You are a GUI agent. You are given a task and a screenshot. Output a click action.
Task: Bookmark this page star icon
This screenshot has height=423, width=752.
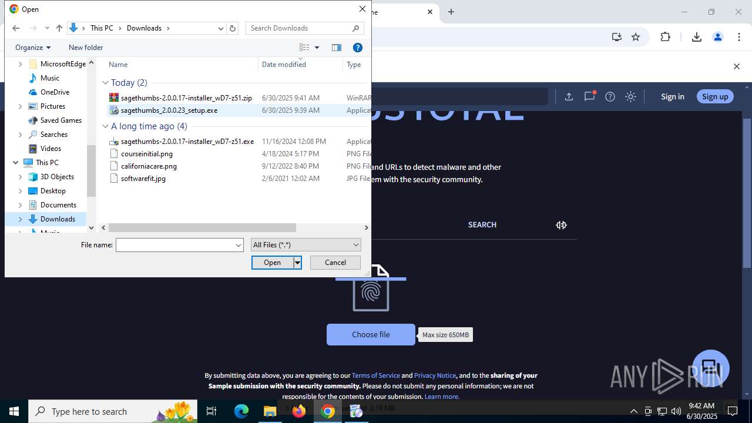(636, 37)
